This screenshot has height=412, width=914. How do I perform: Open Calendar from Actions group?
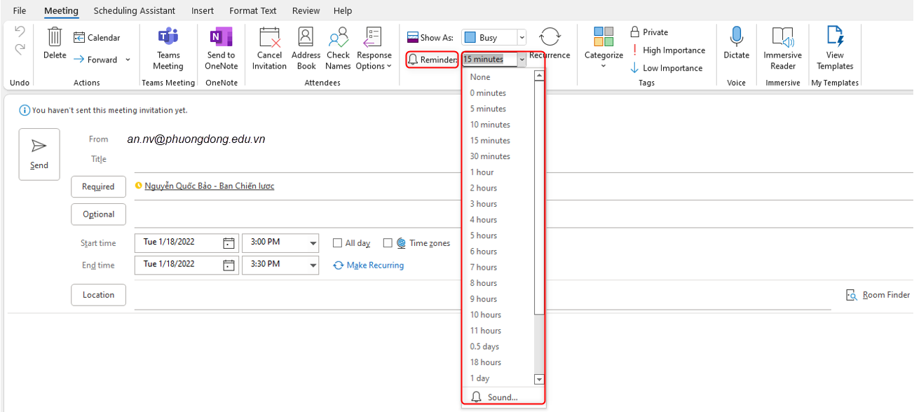pos(97,38)
